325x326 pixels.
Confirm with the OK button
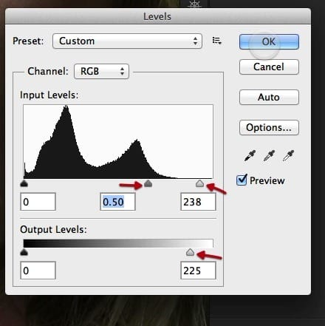click(269, 41)
